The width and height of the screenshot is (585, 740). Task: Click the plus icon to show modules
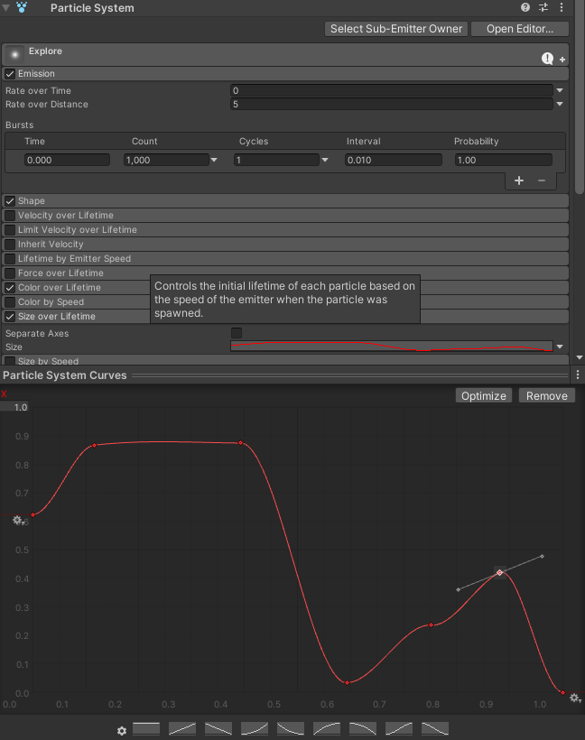(562, 60)
